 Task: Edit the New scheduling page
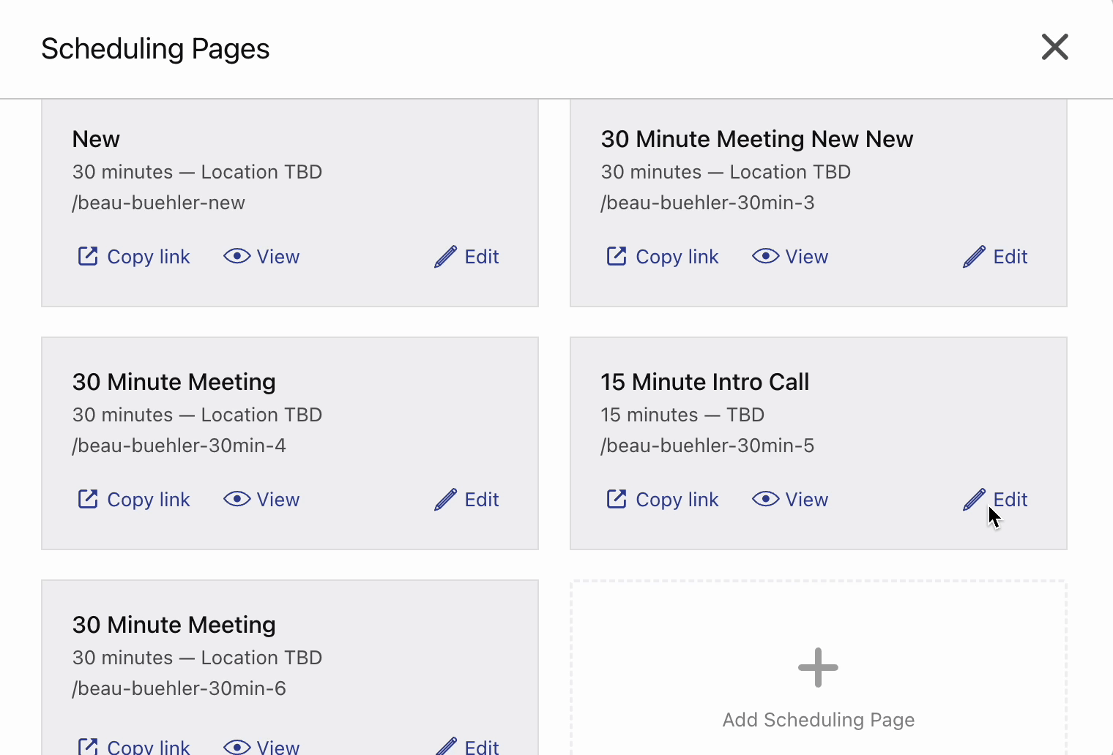(x=482, y=257)
